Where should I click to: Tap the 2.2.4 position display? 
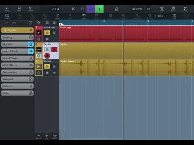click(55, 9)
